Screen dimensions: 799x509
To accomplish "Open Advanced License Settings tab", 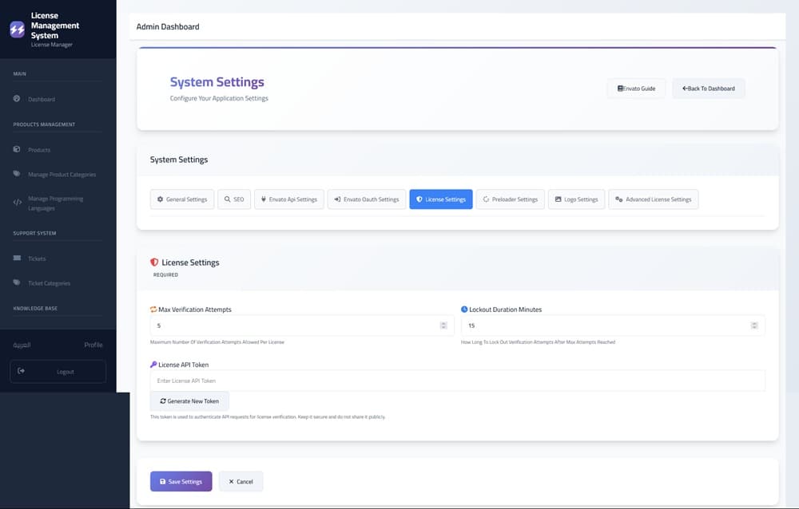I will click(x=653, y=199).
